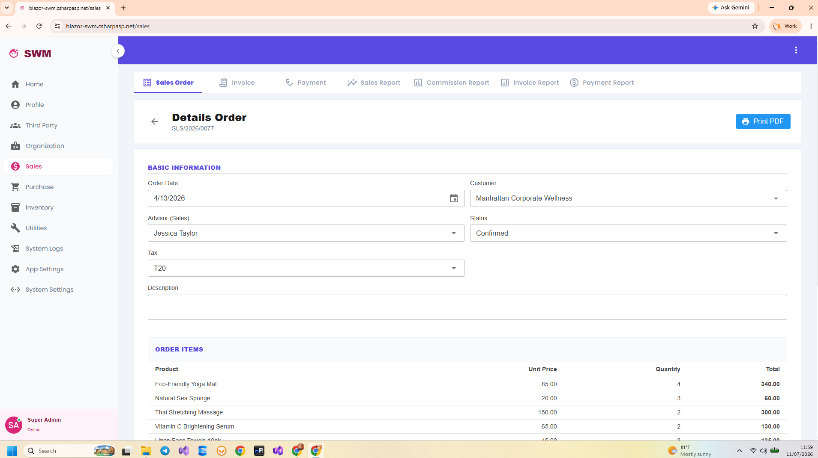Open a new browser tab

123,8
